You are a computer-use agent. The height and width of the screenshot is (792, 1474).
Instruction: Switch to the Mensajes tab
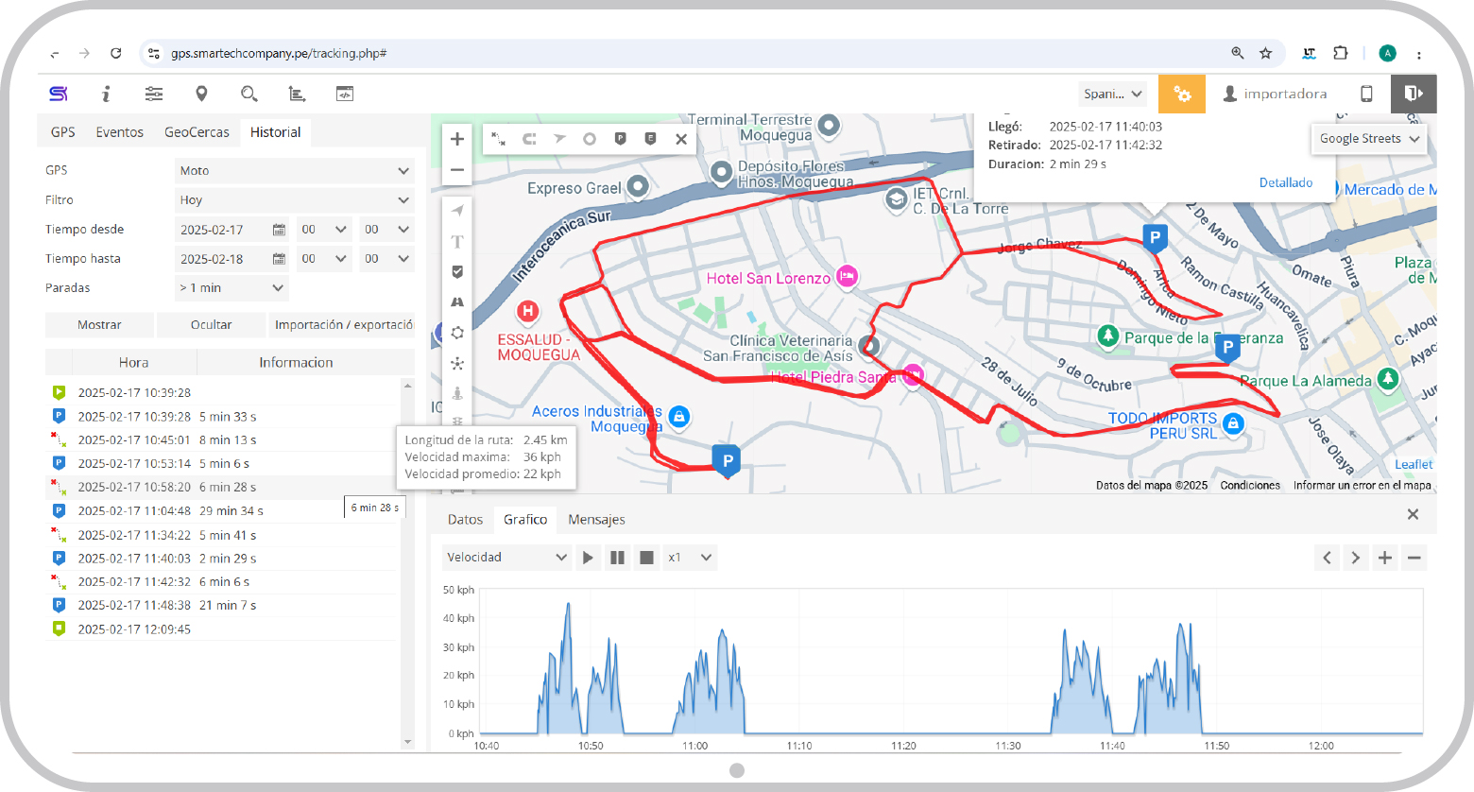coord(596,520)
